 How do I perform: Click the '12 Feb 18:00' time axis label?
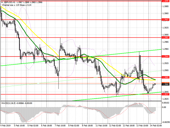(x=129, y=126)
